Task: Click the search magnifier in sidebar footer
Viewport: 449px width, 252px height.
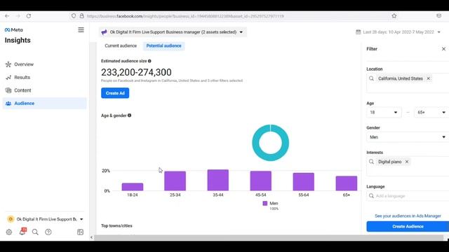Action: click(x=35, y=232)
